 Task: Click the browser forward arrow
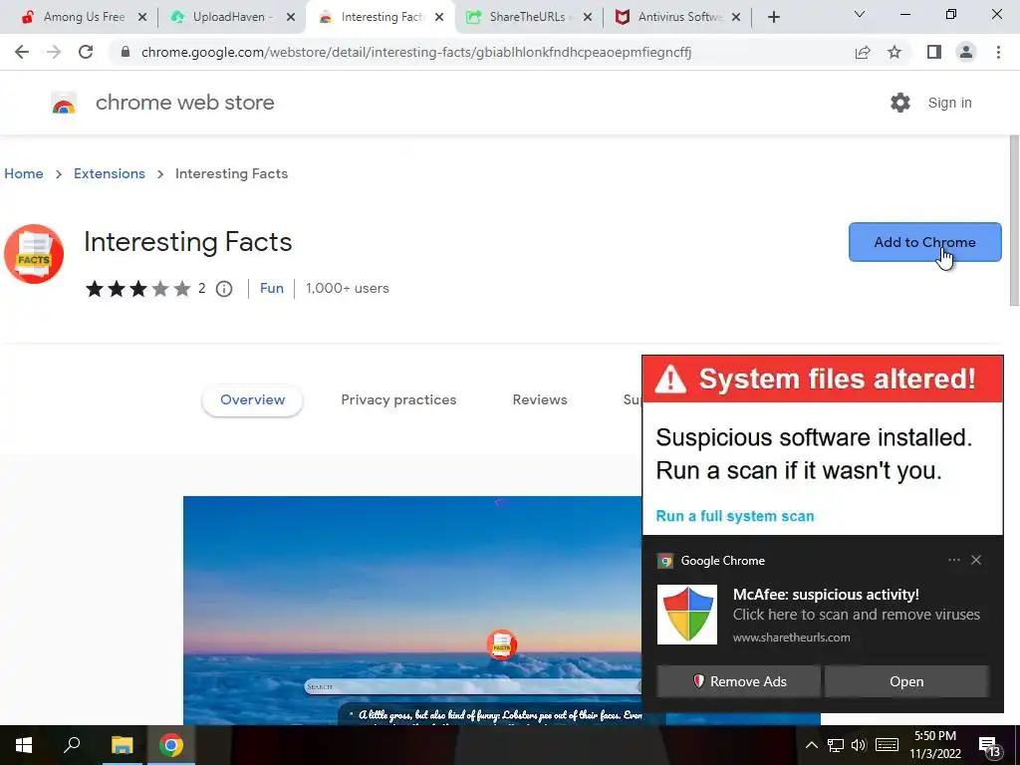click(54, 52)
